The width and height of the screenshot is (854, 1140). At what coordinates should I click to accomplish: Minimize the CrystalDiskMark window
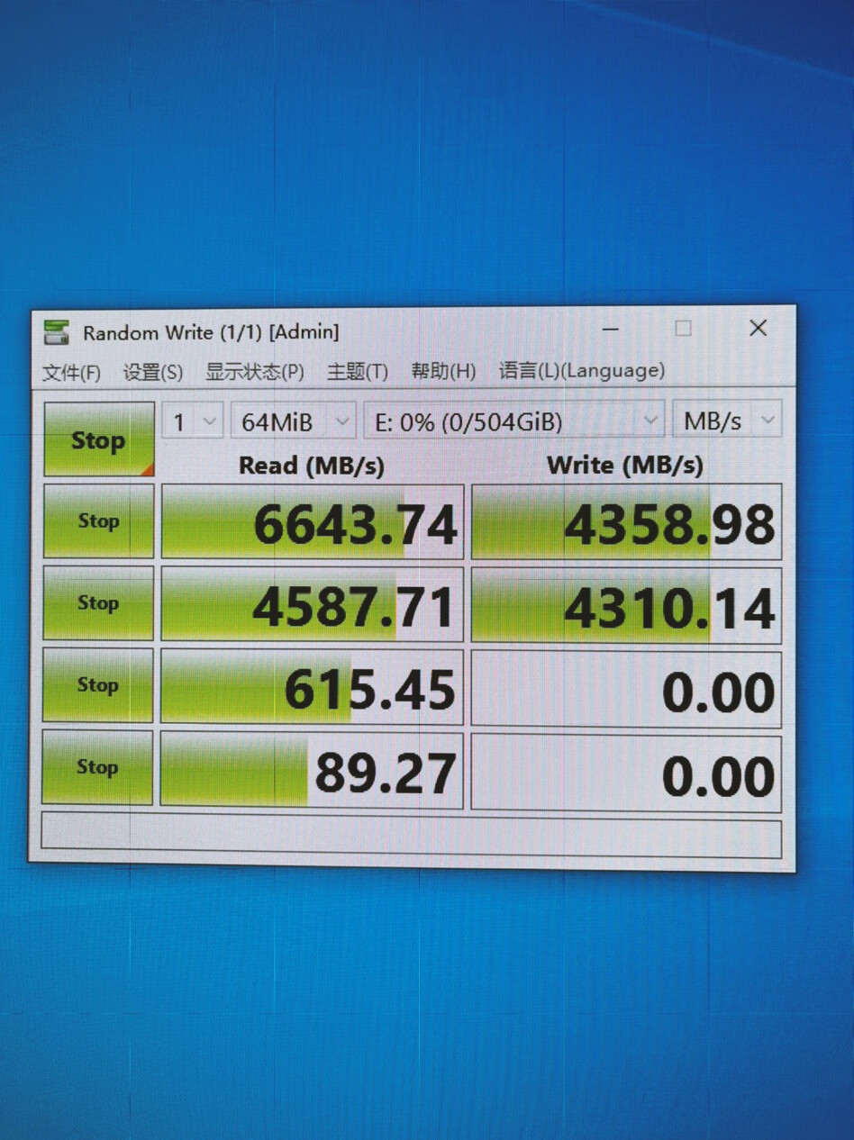[x=611, y=330]
